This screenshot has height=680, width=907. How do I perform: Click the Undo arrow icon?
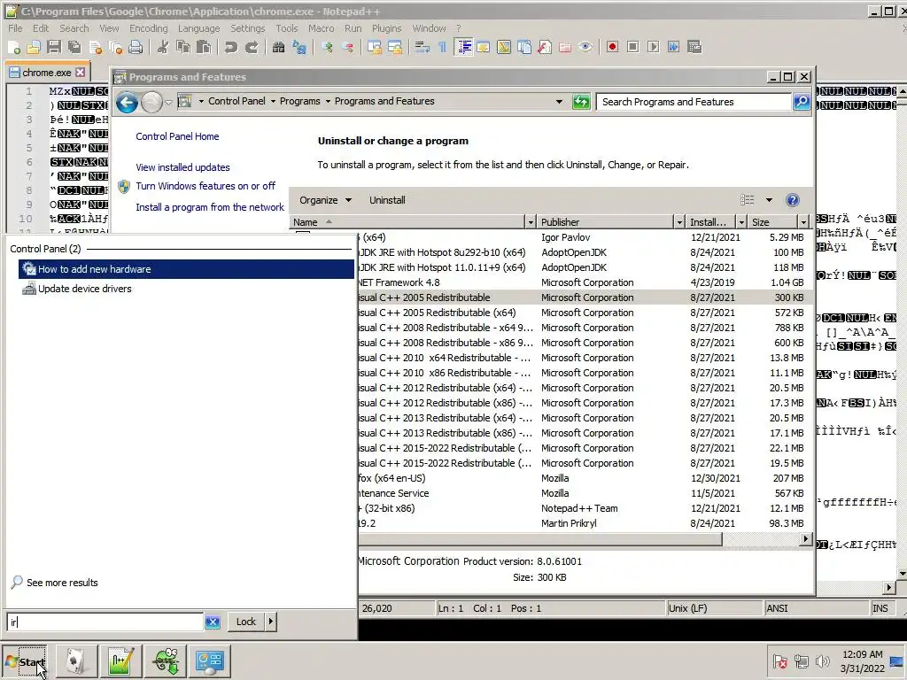[x=231, y=48]
